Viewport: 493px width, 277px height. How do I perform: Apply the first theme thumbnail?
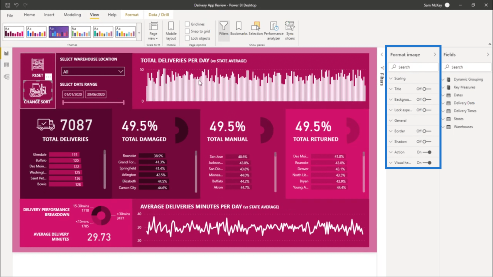click(x=14, y=32)
